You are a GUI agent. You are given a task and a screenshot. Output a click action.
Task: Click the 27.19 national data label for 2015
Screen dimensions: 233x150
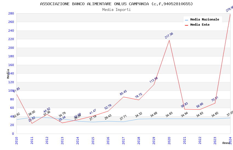coord(93,118)
